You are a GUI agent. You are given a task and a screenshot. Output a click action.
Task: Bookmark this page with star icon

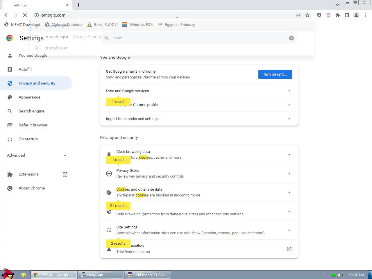click(x=307, y=15)
